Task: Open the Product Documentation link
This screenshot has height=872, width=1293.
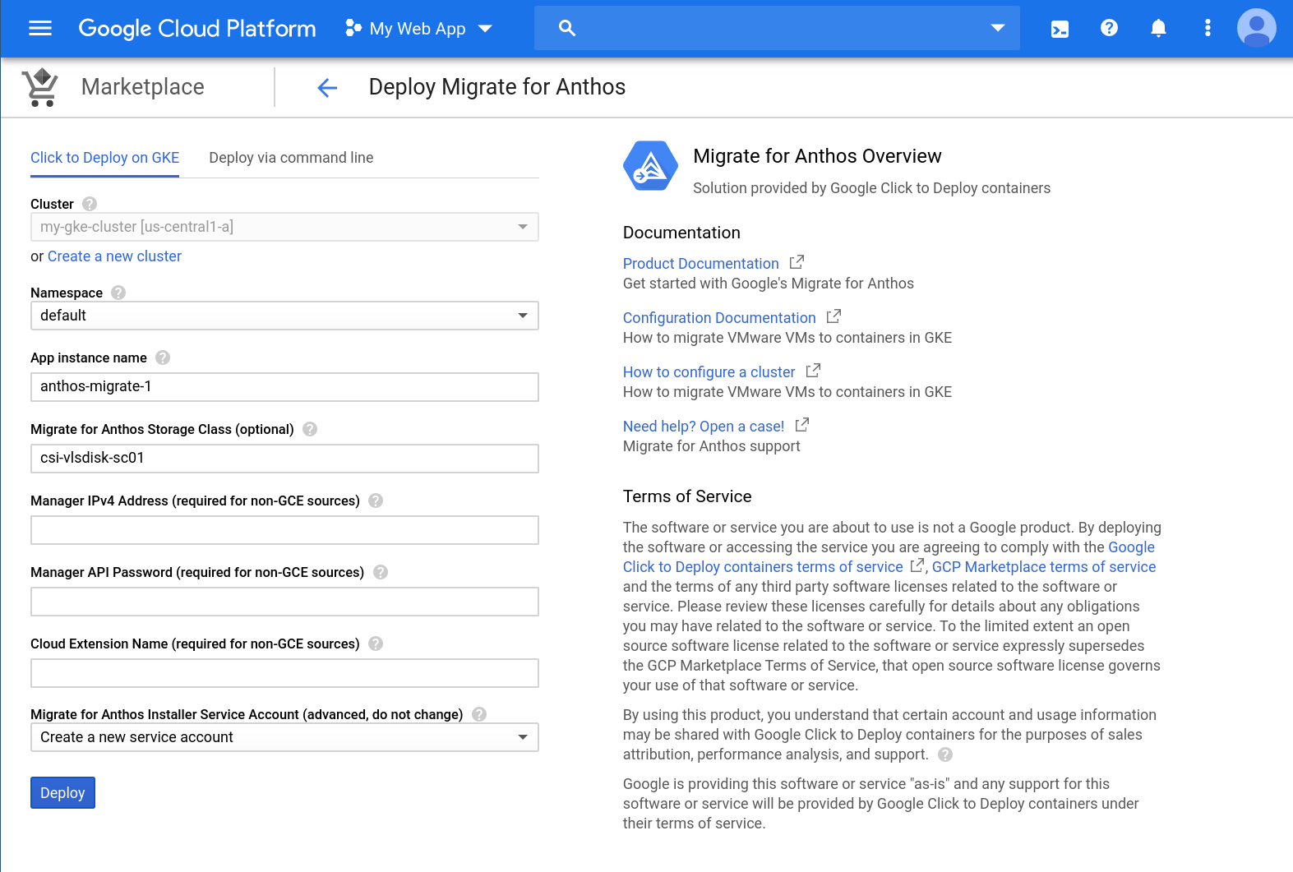Action: [x=700, y=264]
